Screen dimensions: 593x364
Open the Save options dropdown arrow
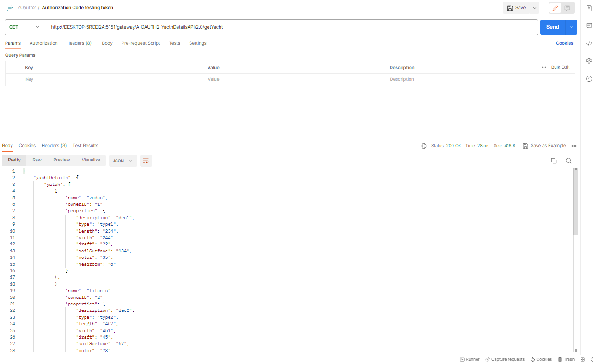click(535, 8)
